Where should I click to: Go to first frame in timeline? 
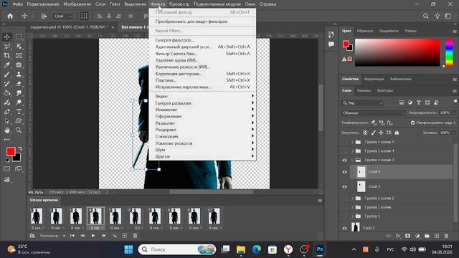[72, 236]
